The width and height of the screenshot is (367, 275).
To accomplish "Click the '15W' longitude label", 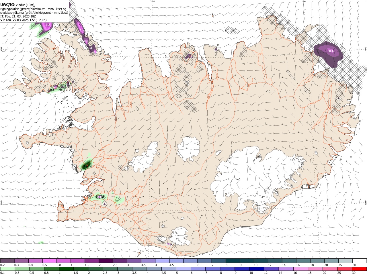I will (x=304, y=1).
